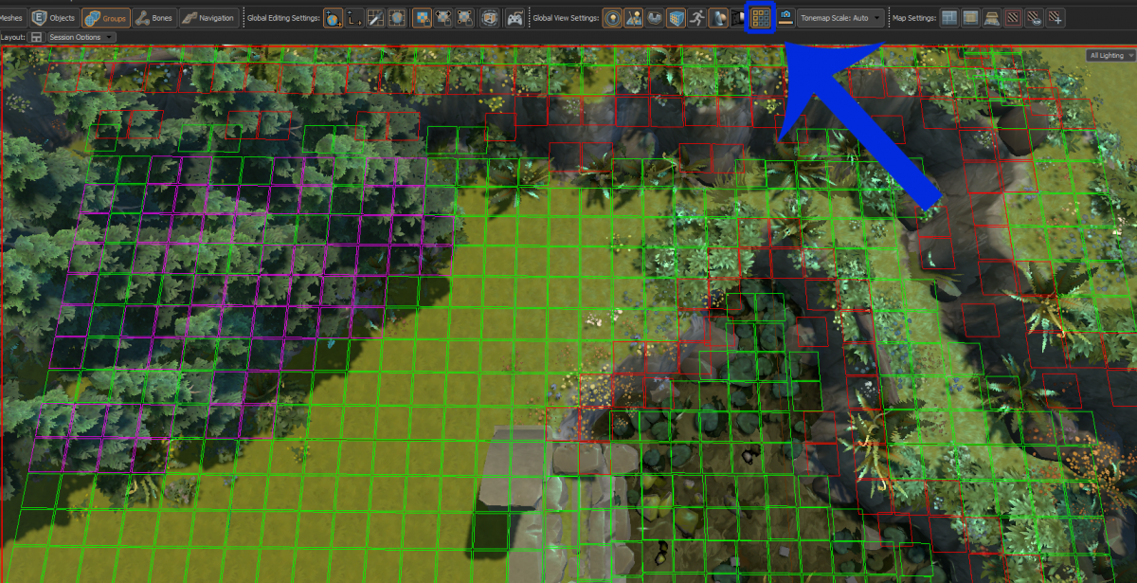Click the Layout monitor icon
This screenshot has height=583, width=1137.
(x=35, y=36)
